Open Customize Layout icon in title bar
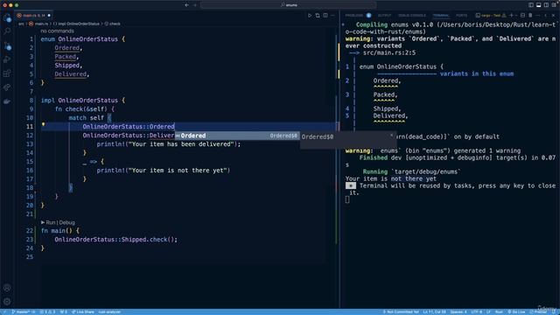This screenshot has width=560, height=315. 554,5
